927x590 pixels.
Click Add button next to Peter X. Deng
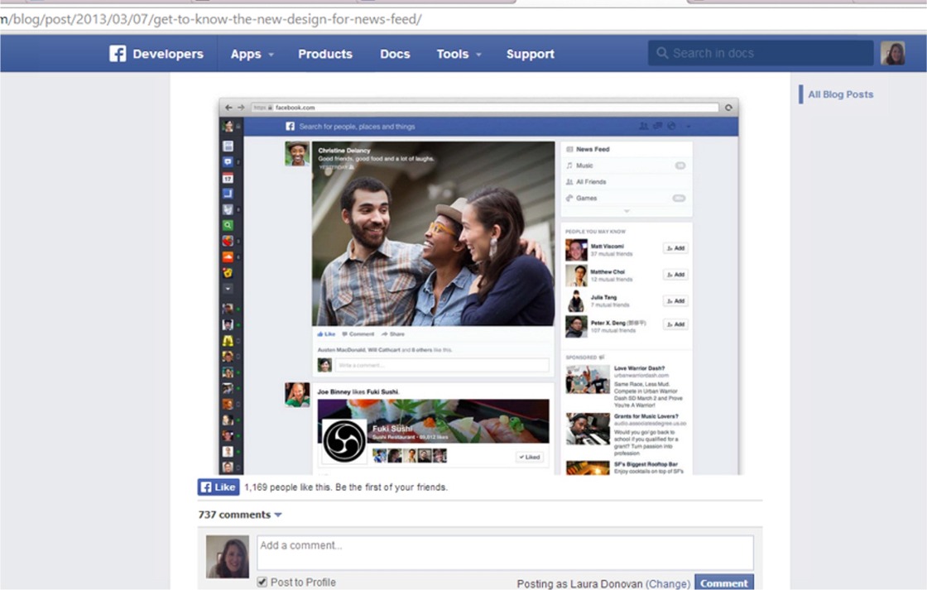(x=675, y=324)
